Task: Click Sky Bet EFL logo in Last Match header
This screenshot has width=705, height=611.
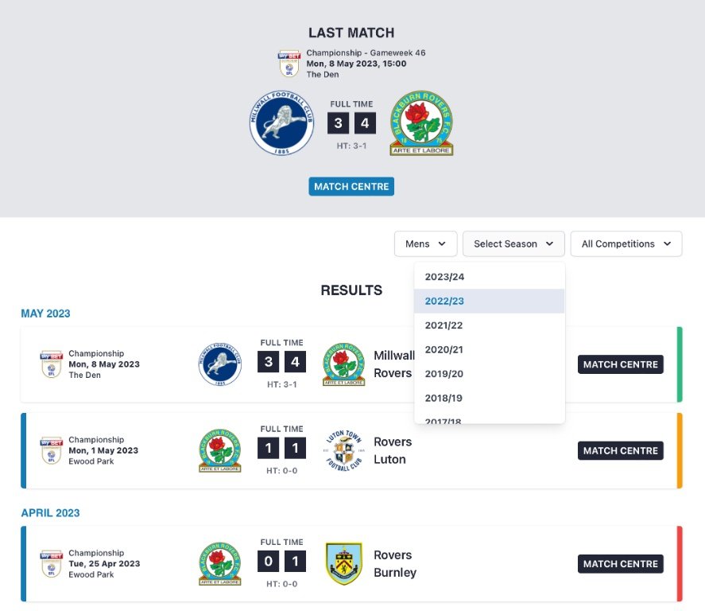Action: pyautogui.click(x=289, y=64)
